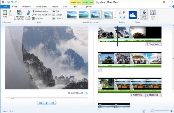The height and width of the screenshot is (113, 174).
Task: Open Music Tools Options tab
Action: (x=88, y=7)
